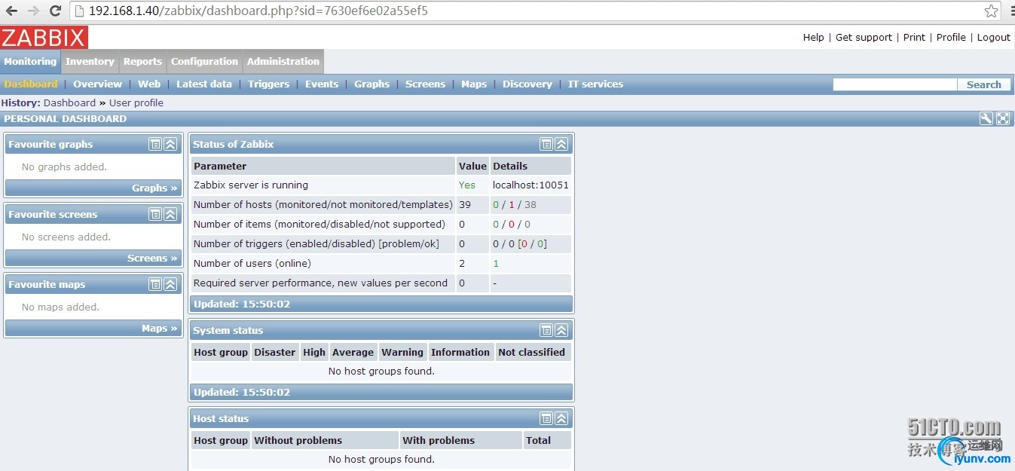Collapse the Favourite maps widget

[x=170, y=284]
